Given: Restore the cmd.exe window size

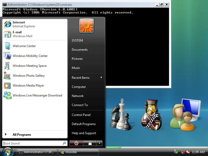Looking at the screenshot, I should 161,5.
